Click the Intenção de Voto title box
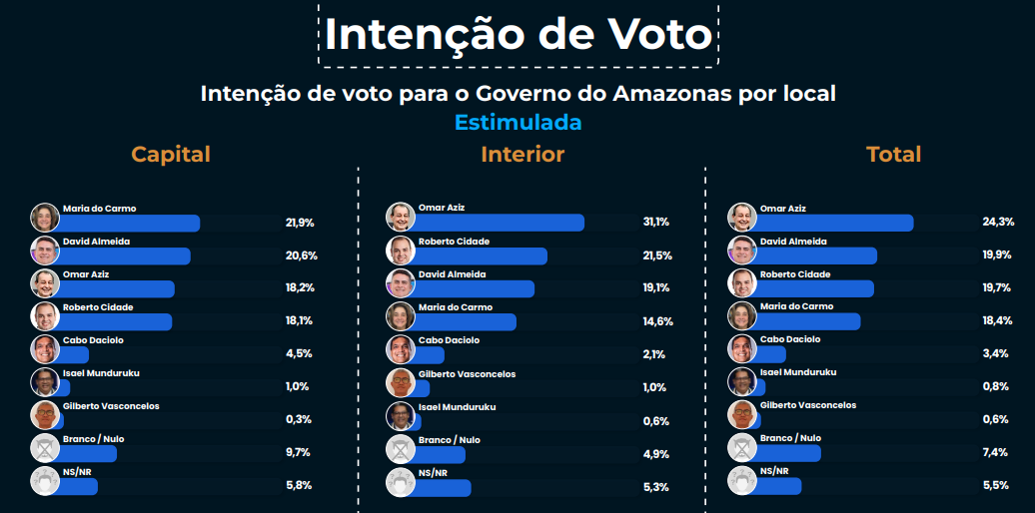Screen dimensions: 1035x513 point(518,34)
